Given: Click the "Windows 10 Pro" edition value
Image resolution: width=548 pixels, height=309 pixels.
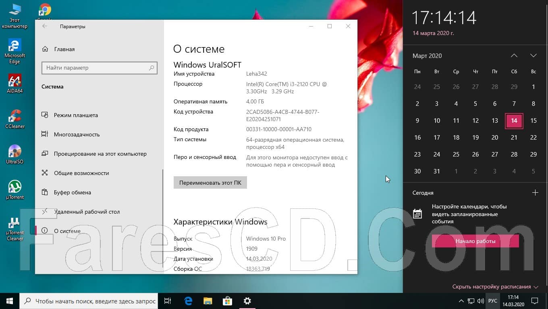Looking at the screenshot, I should pyautogui.click(x=266, y=239).
